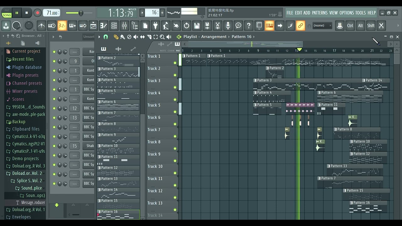Open the Plugin picker plug icon
The image size is (402, 226).
tap(155, 25)
